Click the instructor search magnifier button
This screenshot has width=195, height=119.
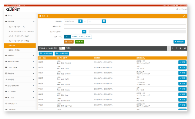84,32
